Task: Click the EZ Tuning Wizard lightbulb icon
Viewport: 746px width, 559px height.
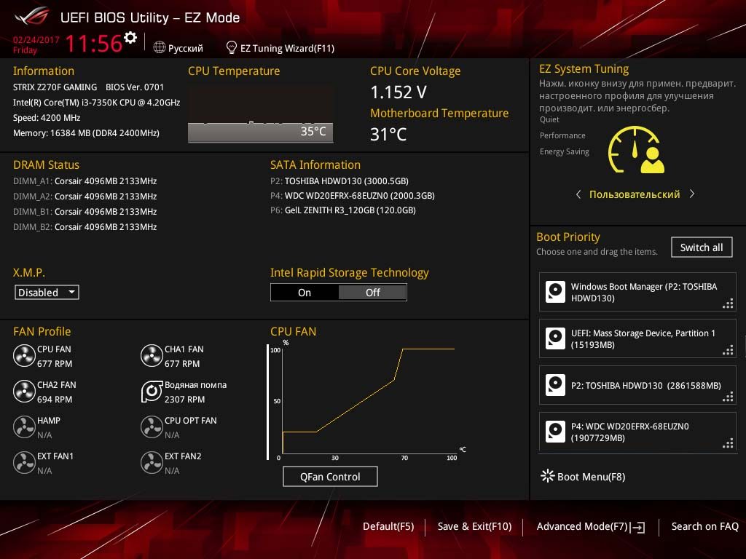Action: click(232, 47)
